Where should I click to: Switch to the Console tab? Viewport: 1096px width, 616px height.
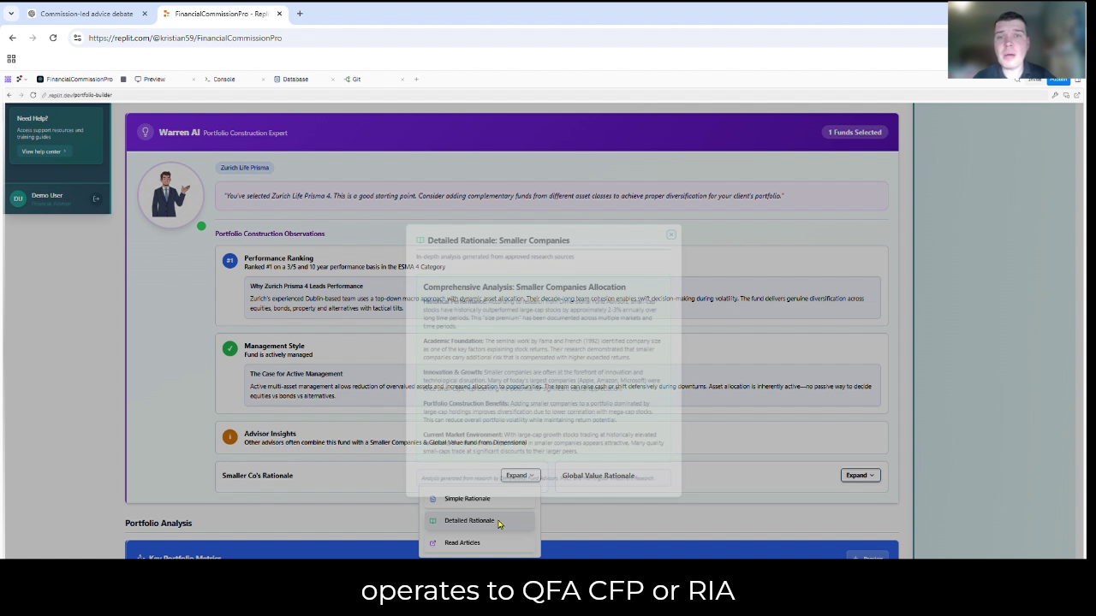(223, 80)
